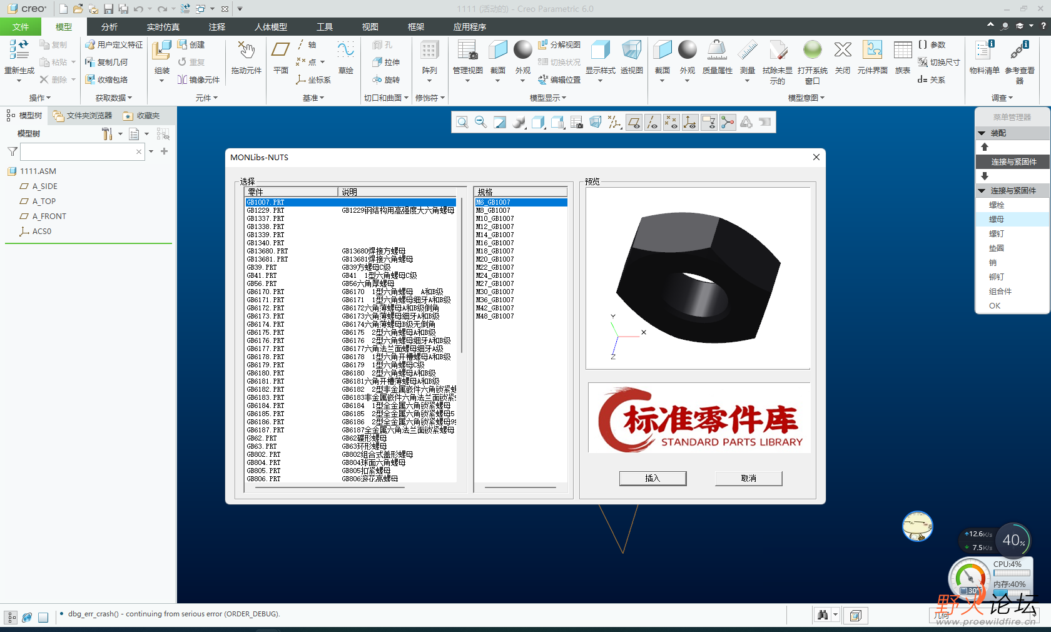Expand the 基准 (Datum) group dropdown

click(x=313, y=98)
